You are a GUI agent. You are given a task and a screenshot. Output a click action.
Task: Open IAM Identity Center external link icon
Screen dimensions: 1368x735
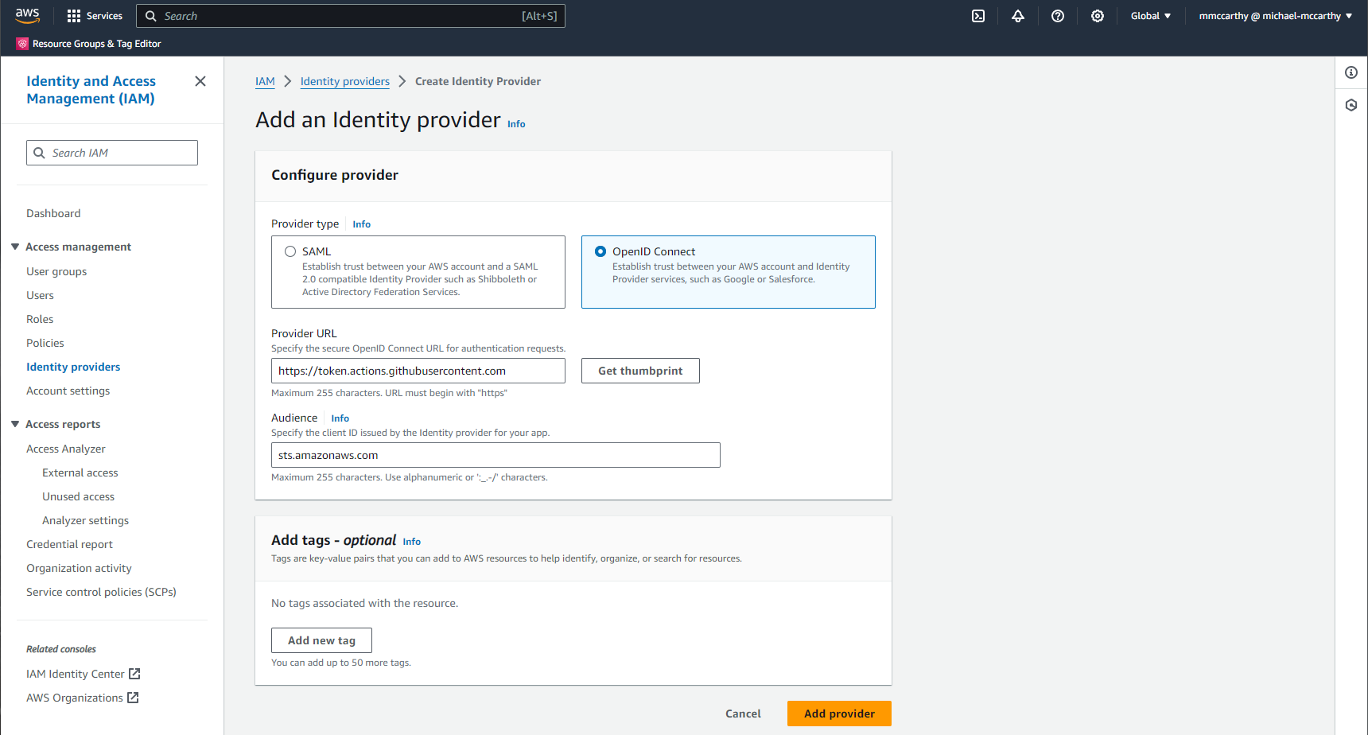pyautogui.click(x=134, y=674)
